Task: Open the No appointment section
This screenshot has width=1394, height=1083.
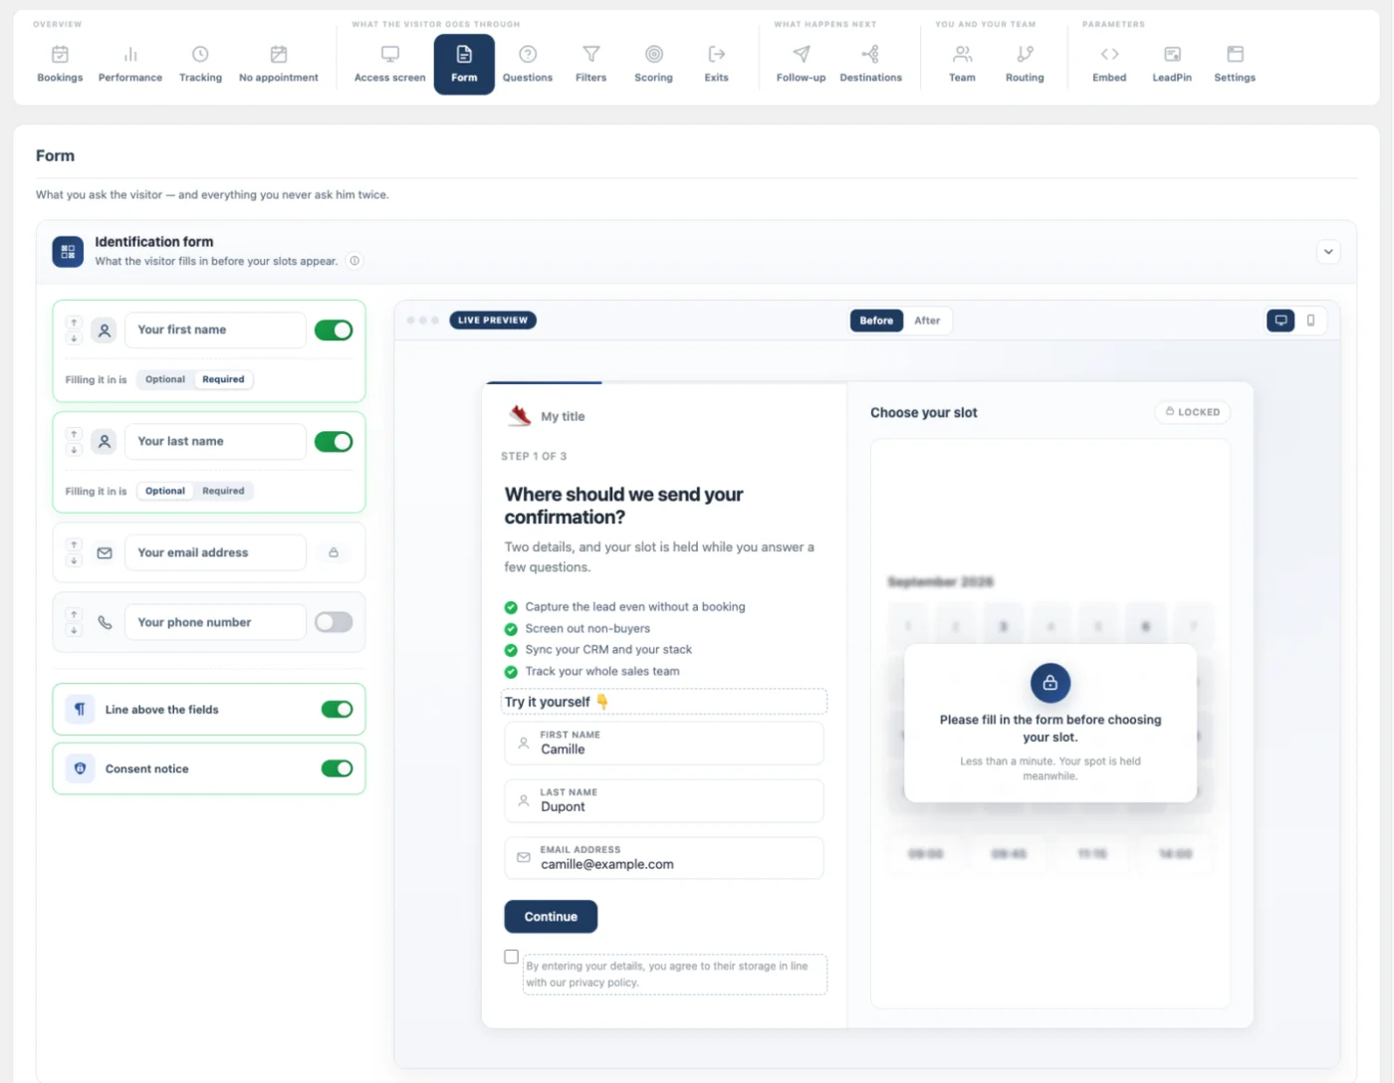Action: [x=279, y=64]
